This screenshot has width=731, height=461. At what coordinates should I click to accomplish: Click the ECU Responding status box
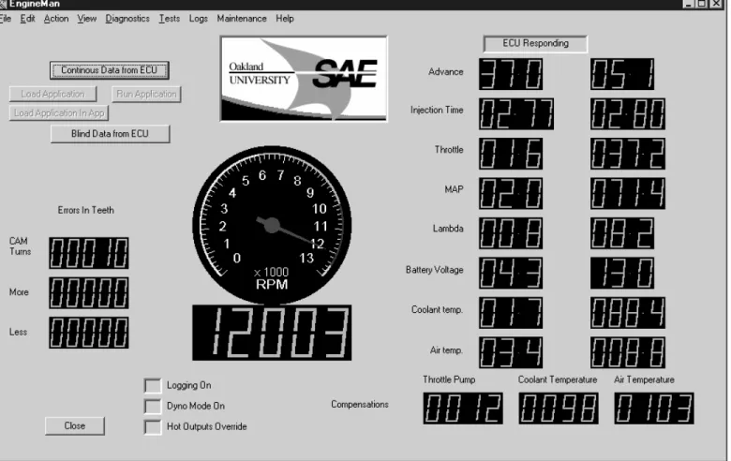coord(535,44)
